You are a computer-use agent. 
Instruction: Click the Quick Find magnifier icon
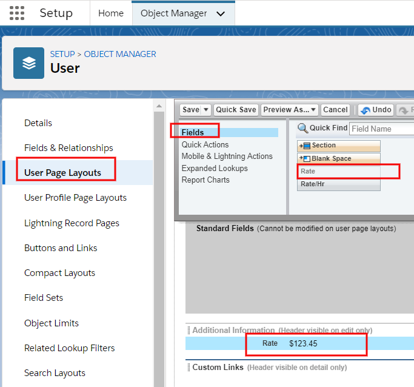coord(302,128)
